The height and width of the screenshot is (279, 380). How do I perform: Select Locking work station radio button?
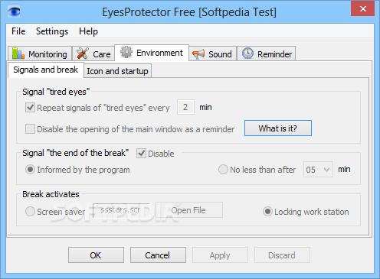click(267, 212)
